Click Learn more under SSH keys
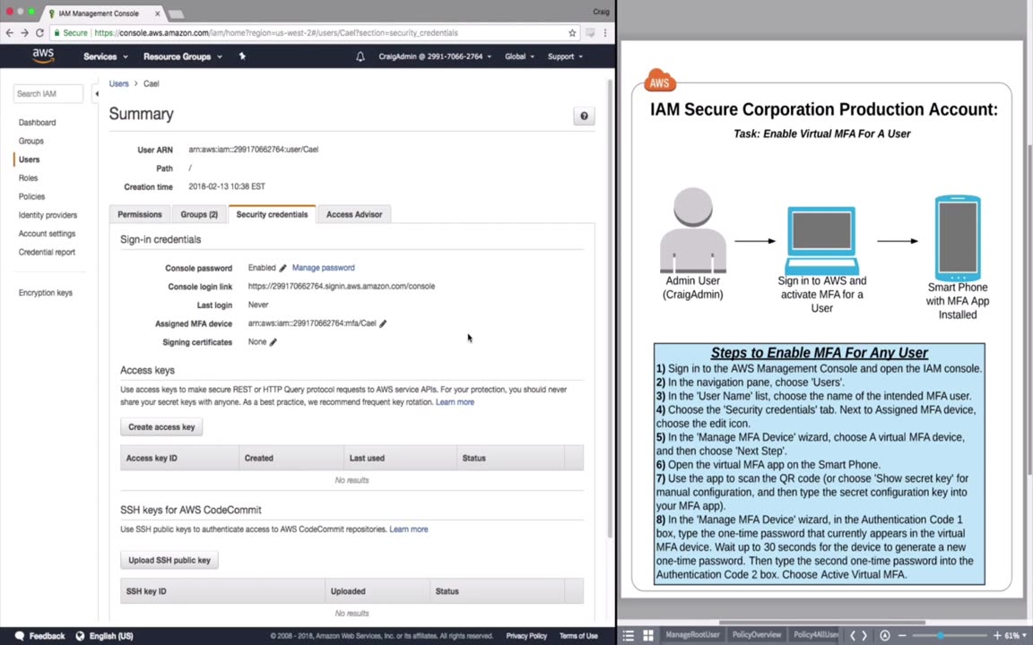1033x645 pixels. click(x=409, y=529)
